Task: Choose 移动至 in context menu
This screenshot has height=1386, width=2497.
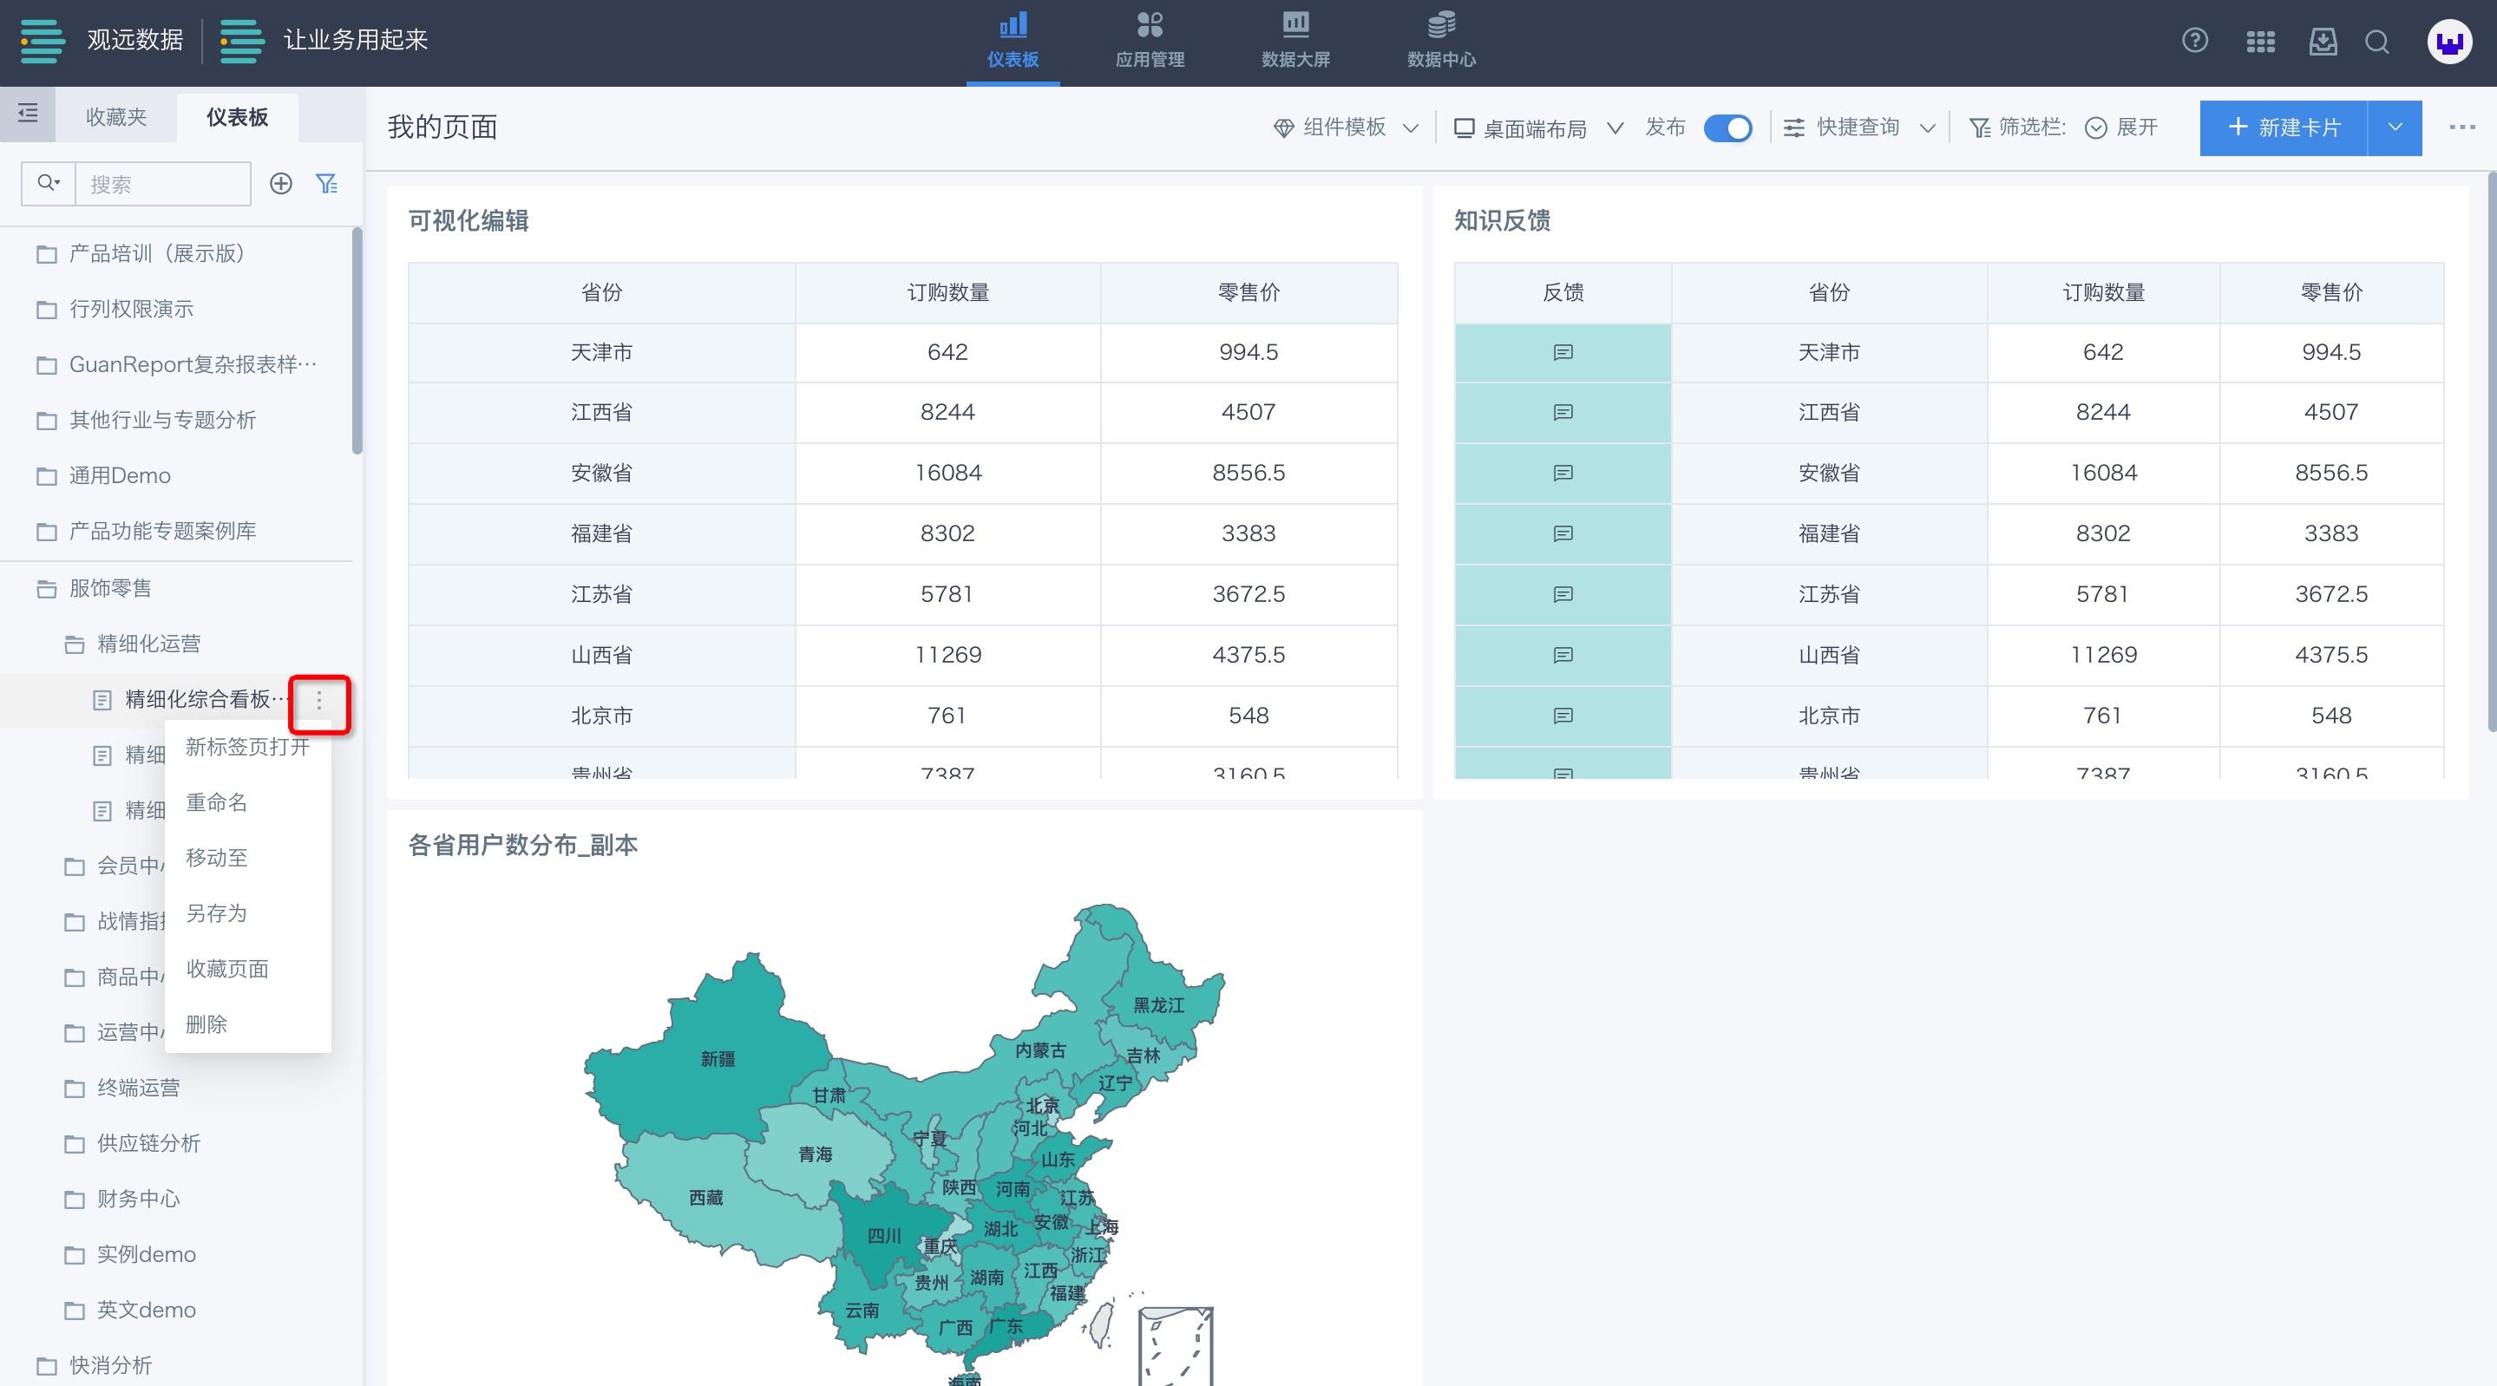Action: [248, 858]
